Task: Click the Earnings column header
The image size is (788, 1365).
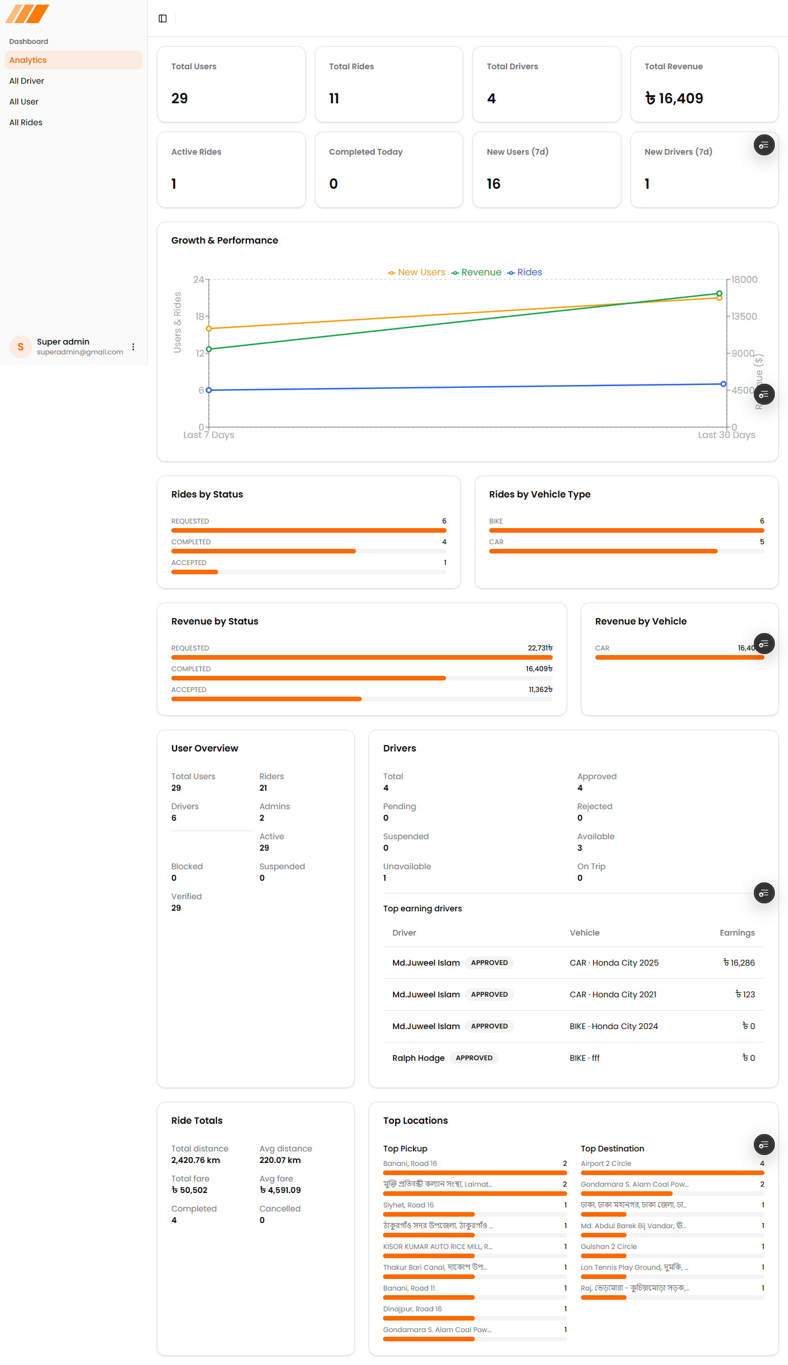Action: point(737,933)
